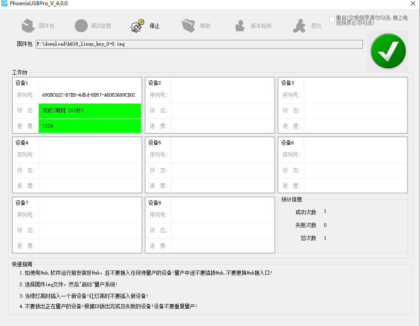Click the 版本检测 version check label
Viewport: 420px width, 326px height.
[261, 26]
